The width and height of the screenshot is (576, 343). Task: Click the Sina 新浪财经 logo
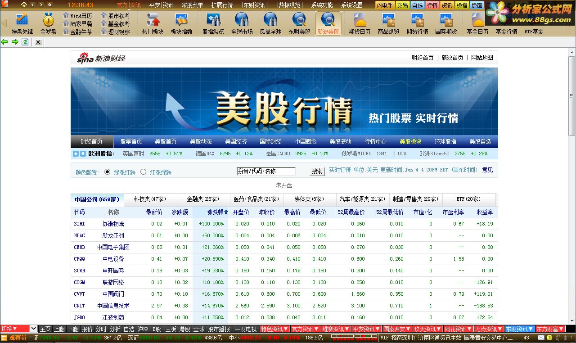pos(101,58)
